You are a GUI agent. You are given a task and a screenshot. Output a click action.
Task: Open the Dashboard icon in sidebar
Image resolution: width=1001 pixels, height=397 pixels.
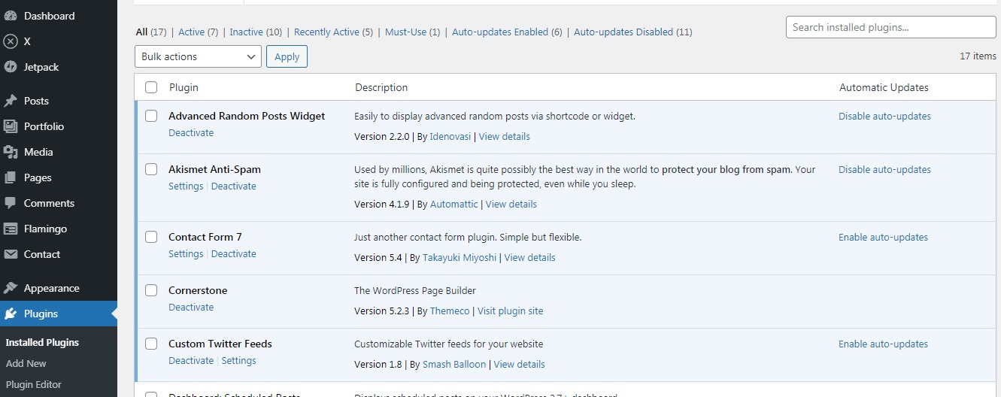(x=11, y=16)
